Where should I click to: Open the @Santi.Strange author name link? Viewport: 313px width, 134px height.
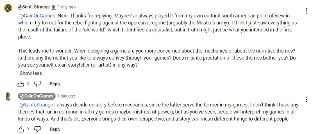point(34,7)
